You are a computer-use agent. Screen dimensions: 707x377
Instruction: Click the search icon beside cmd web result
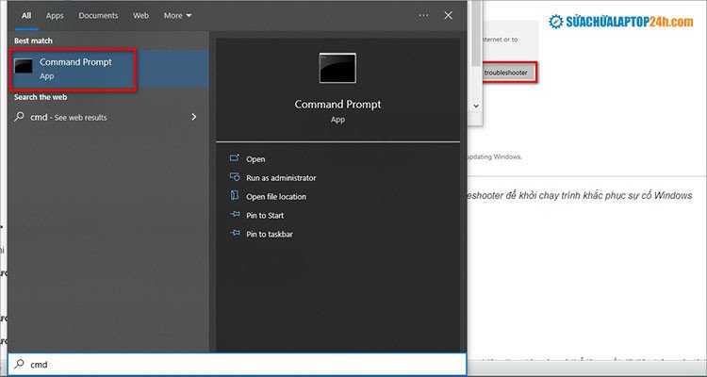tap(20, 117)
